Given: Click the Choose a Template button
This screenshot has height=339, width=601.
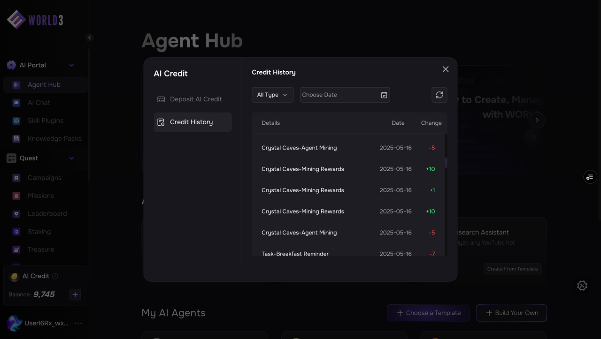Looking at the screenshot, I should (428, 313).
